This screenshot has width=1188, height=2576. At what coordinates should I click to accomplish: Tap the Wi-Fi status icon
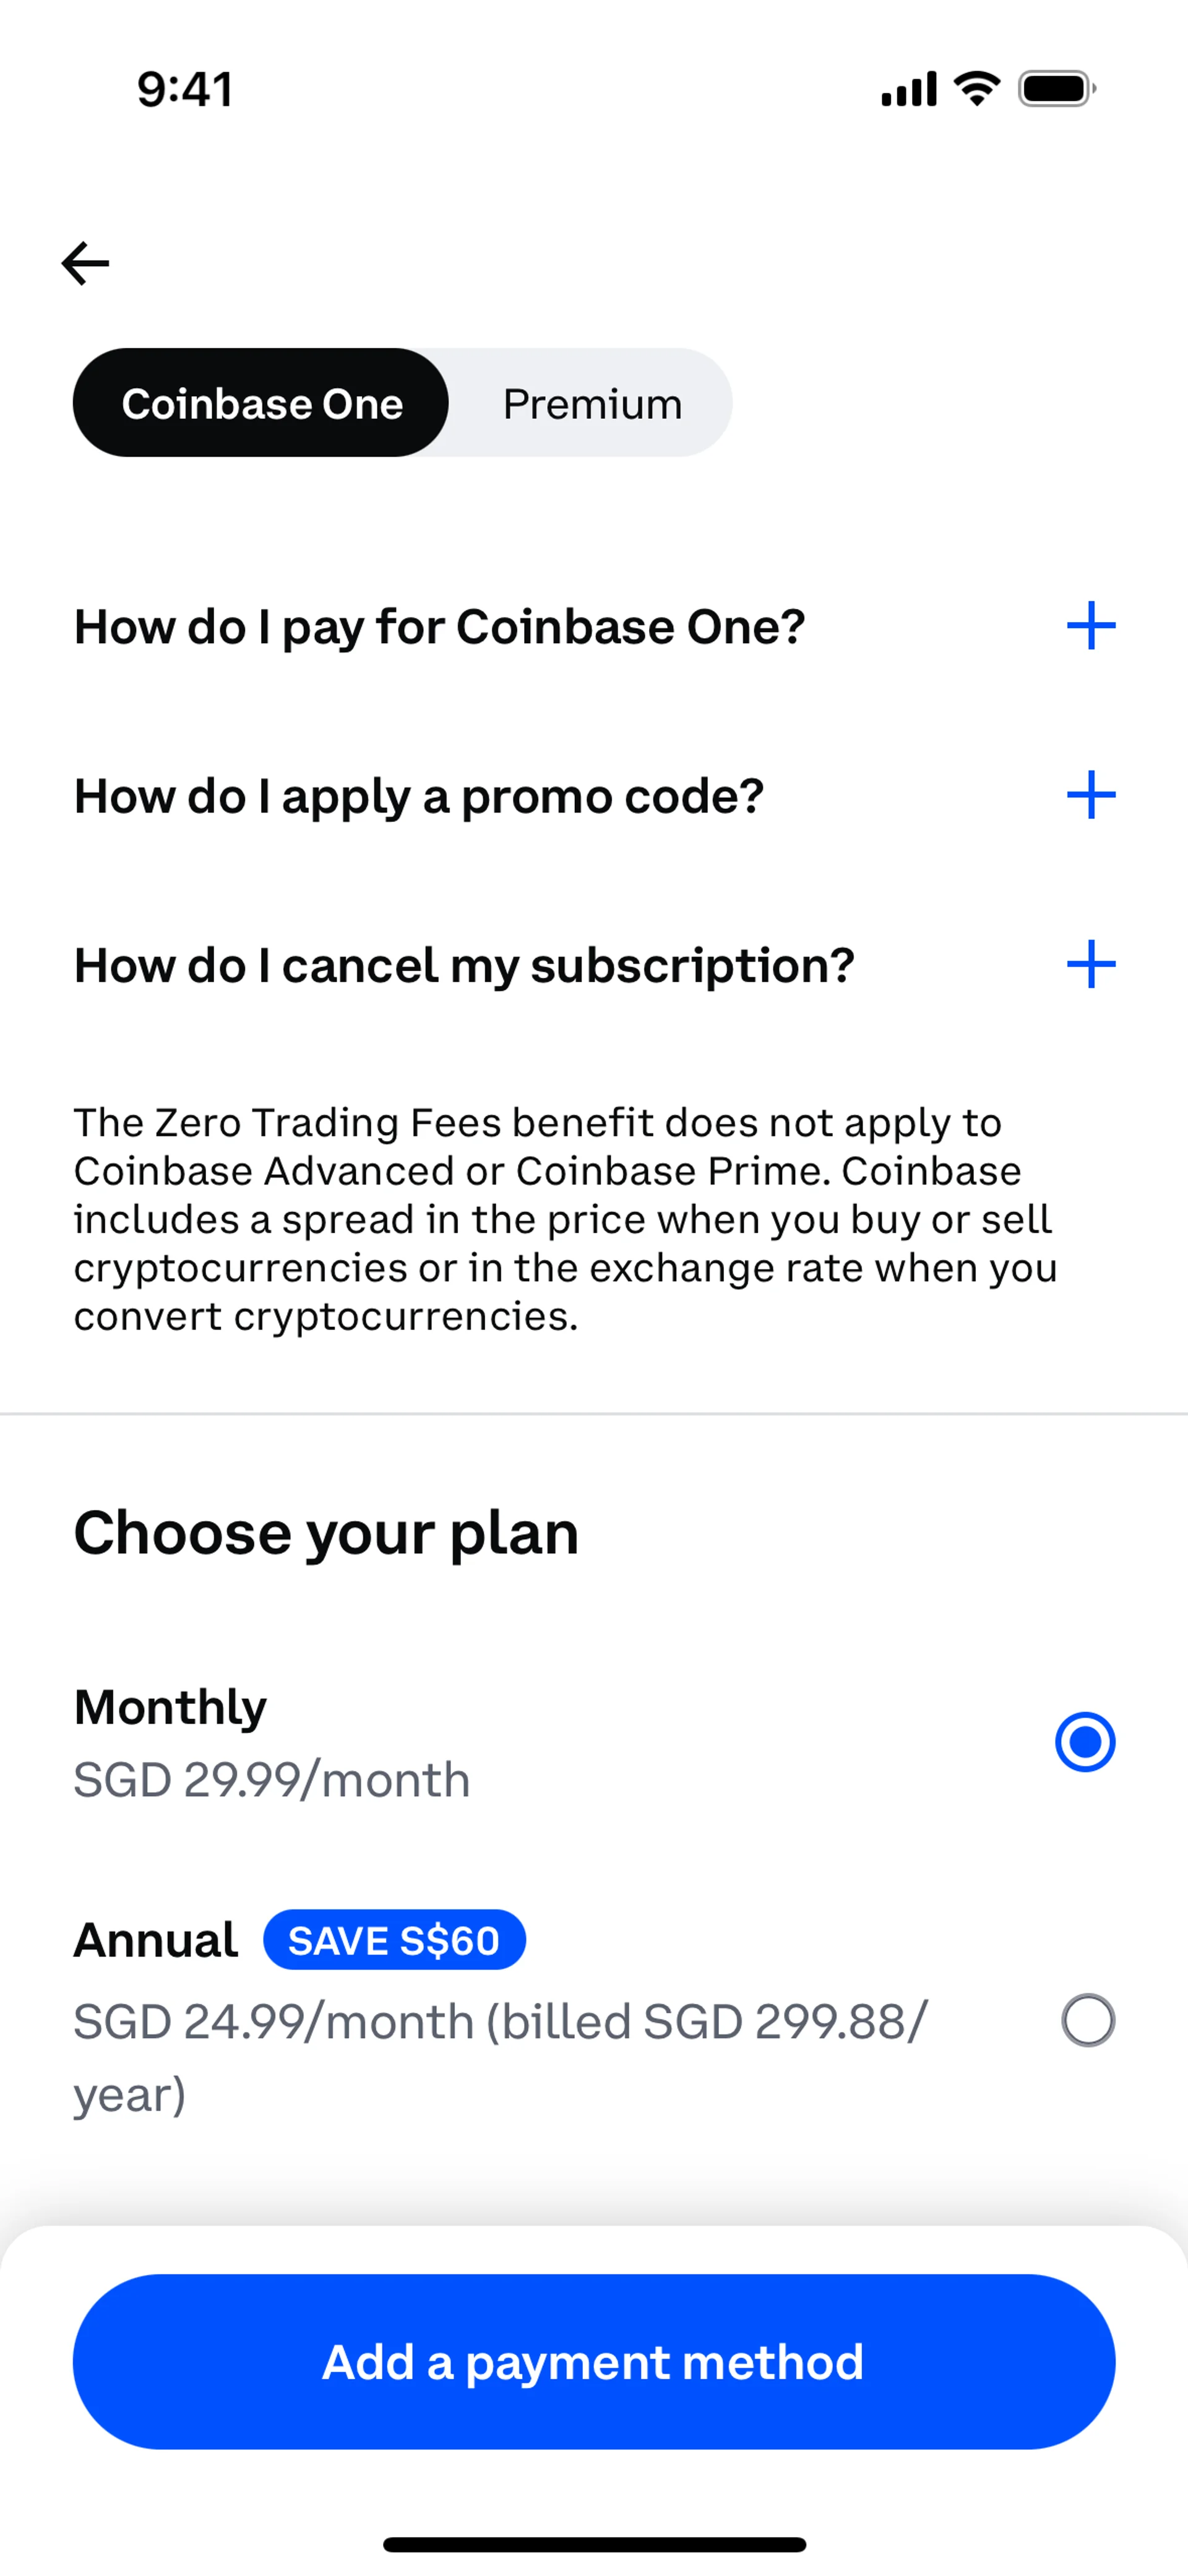pos(977,89)
